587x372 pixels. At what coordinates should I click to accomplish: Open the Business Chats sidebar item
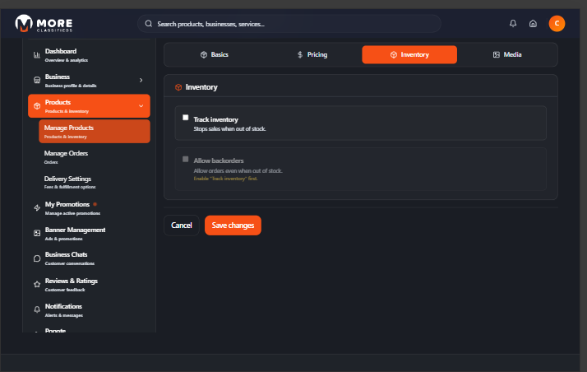(66, 258)
